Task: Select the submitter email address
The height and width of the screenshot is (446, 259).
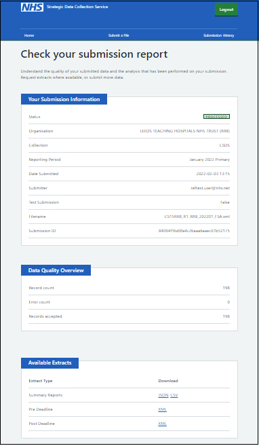Action: click(x=210, y=188)
